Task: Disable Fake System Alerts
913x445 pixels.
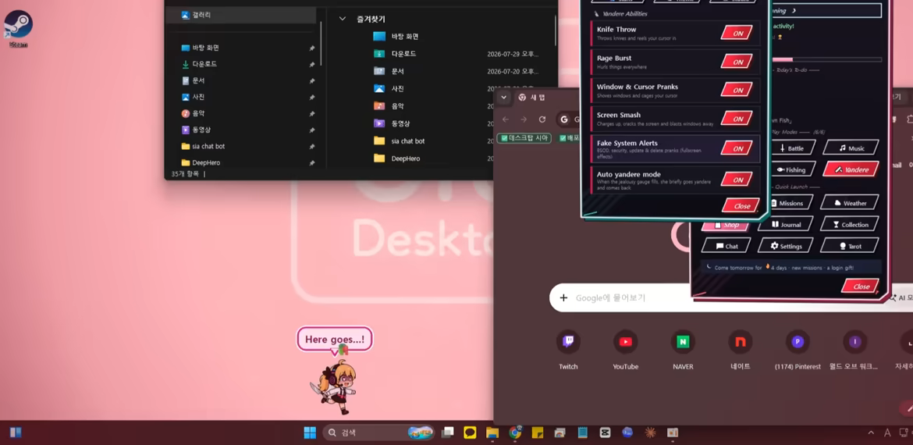Action: pyautogui.click(x=737, y=148)
